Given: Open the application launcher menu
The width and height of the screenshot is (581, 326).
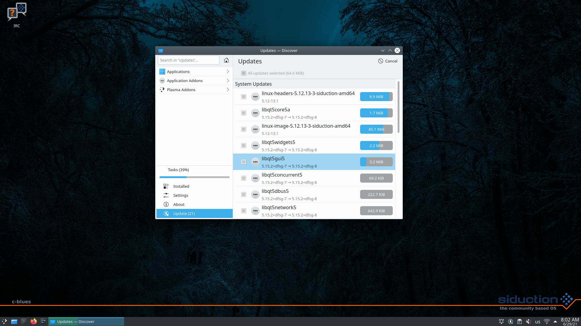Looking at the screenshot, I should pyautogui.click(x=5, y=321).
